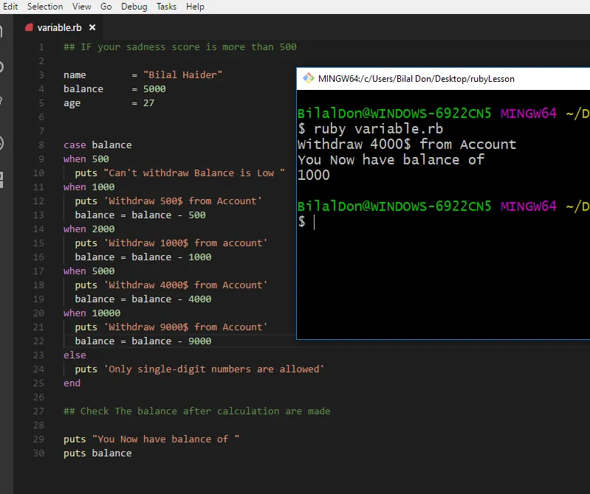Click the string "Can't withdraw Balance is Low"
Image resolution: width=590 pixels, height=494 pixels.
[194, 173]
